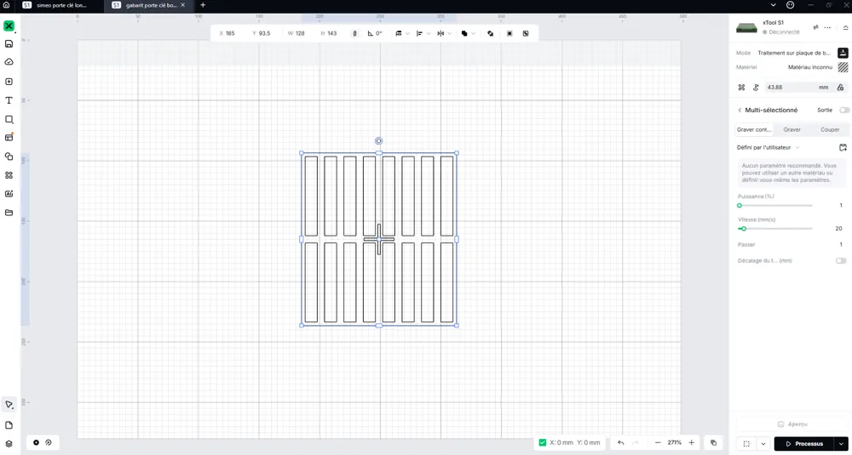Save the user-defined parameter preset icon
This screenshot has height=455, width=852.
pos(843,147)
